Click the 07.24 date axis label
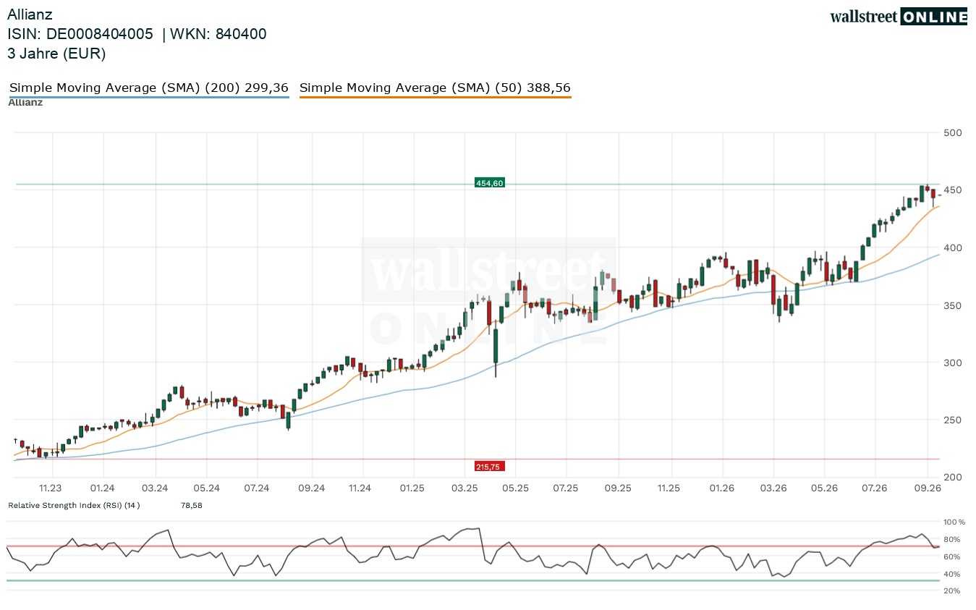This screenshot has width=976, height=610. click(258, 488)
